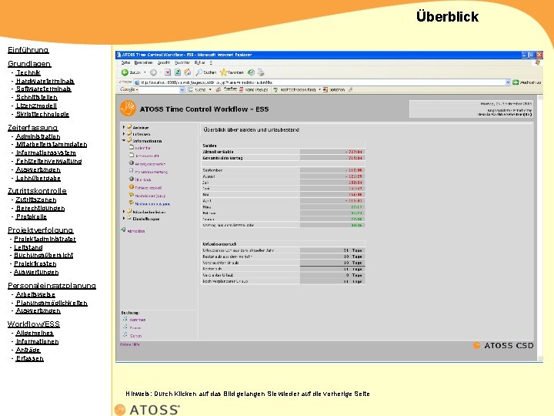Click the Wechseln zu green go button
The width and height of the screenshot is (554, 416).
526,82
